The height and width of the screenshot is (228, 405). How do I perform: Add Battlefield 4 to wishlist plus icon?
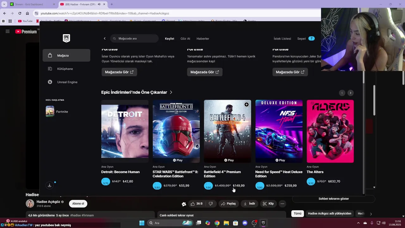[246, 104]
